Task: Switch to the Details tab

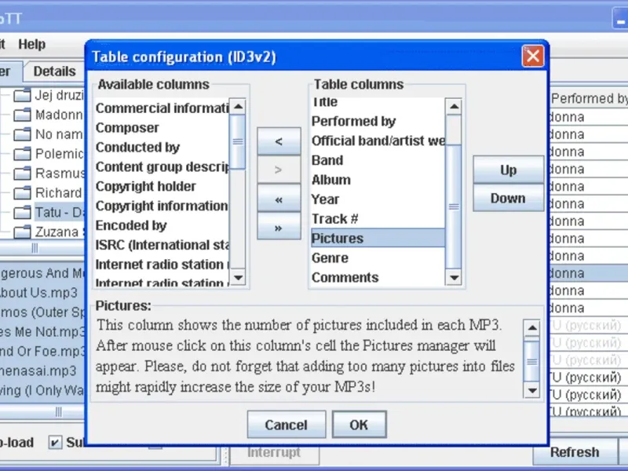Action: (54, 71)
